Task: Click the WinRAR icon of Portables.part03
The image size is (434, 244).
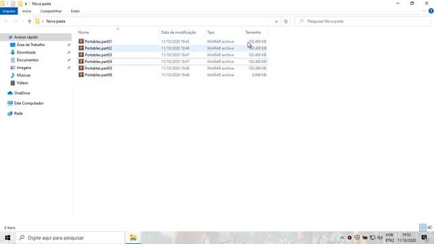Action: [81, 54]
